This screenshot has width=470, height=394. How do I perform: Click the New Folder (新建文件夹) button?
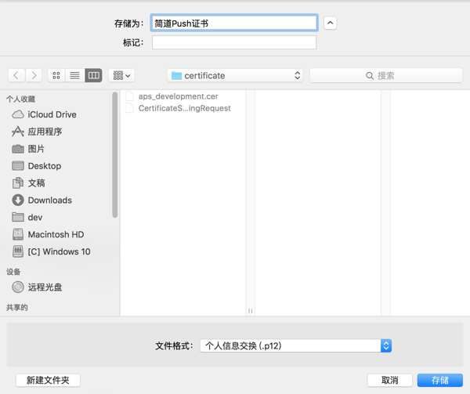pos(48,380)
